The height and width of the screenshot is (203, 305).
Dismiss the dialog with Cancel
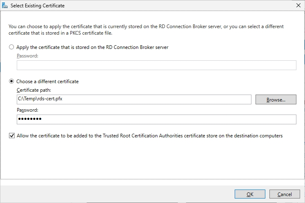[285, 194]
